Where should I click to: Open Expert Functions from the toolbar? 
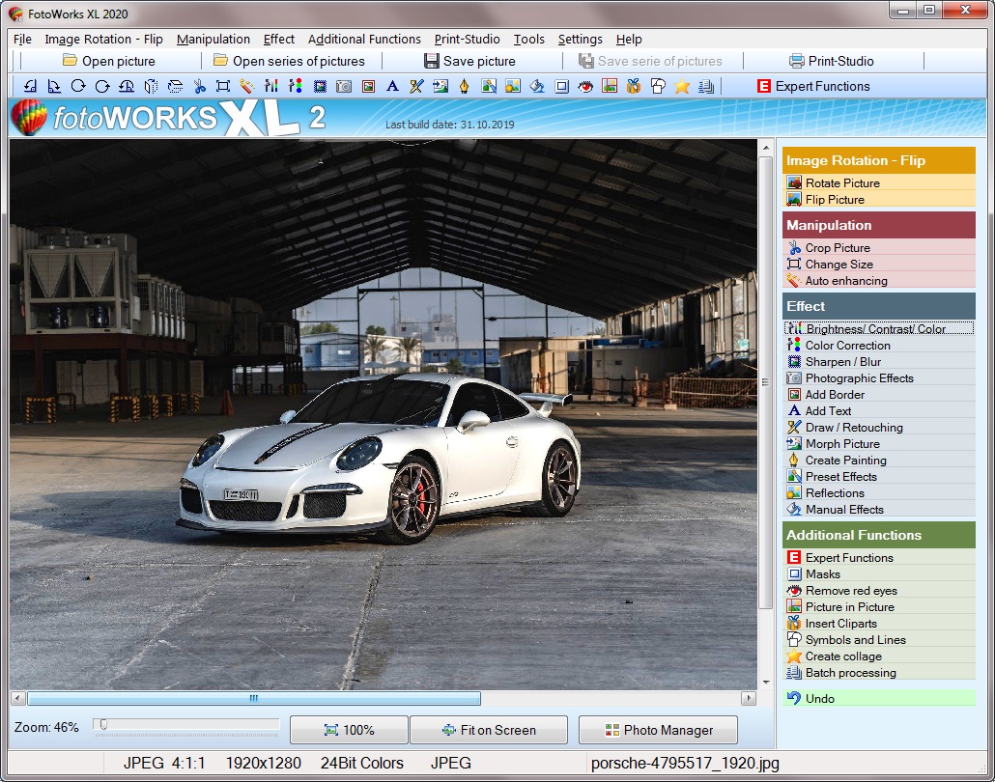812,86
